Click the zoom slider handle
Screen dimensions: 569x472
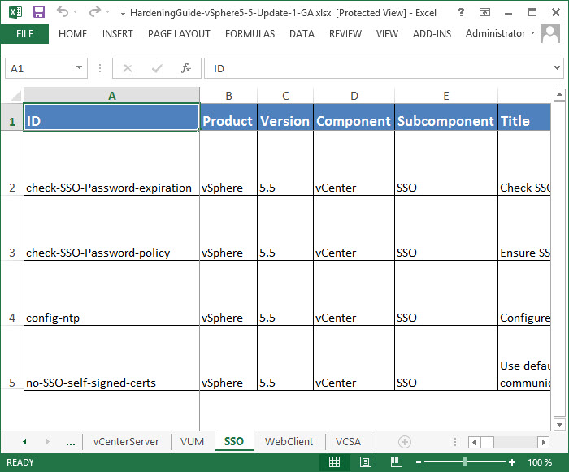point(465,461)
